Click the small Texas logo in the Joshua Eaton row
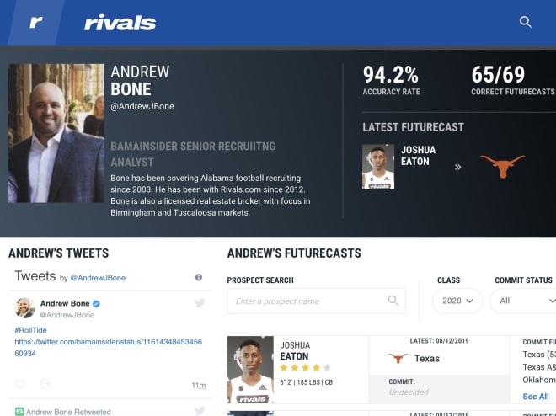The height and width of the screenshot is (416, 556). (x=398, y=358)
